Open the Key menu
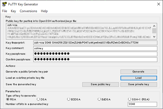163x109 pixels. click(x=13, y=11)
